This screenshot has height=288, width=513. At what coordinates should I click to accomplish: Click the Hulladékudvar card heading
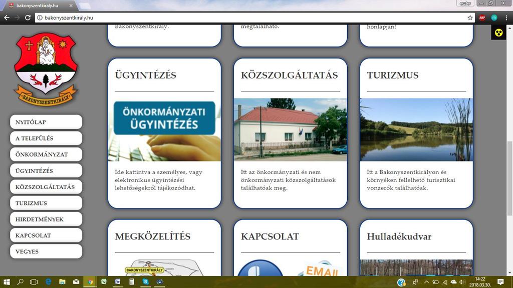(399, 236)
